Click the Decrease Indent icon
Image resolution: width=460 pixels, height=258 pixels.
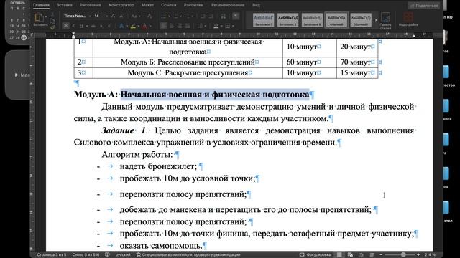pyautogui.click(x=203, y=16)
